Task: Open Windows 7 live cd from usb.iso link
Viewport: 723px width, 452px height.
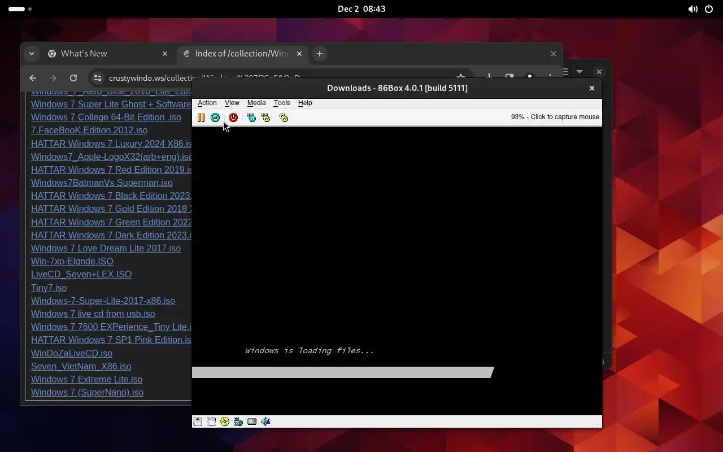Action: (x=93, y=314)
